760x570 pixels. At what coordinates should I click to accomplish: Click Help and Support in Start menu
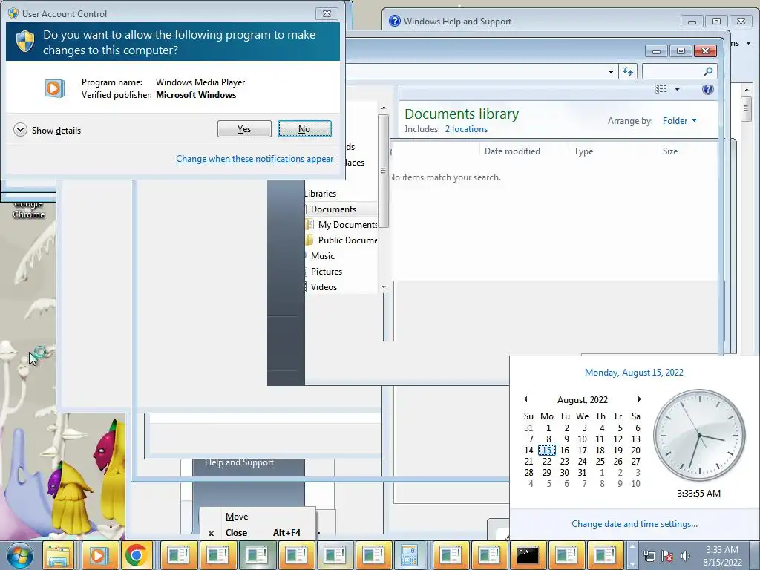pyautogui.click(x=239, y=462)
